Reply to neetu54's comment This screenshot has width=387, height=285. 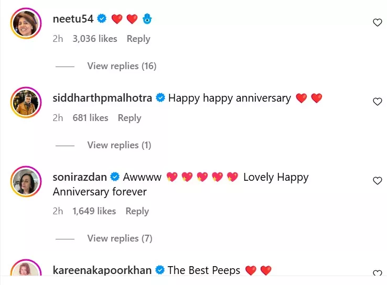click(x=138, y=39)
